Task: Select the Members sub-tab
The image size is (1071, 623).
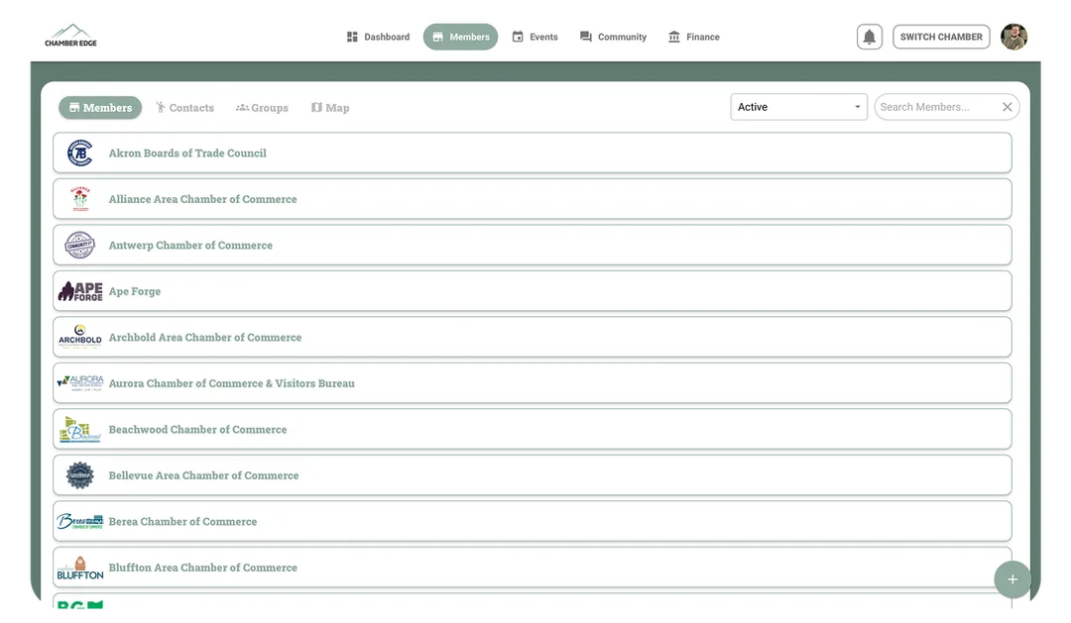Action: coord(100,108)
